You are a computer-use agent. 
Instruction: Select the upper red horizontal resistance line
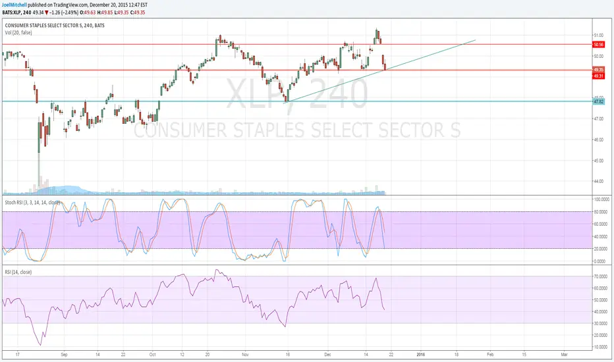point(297,44)
